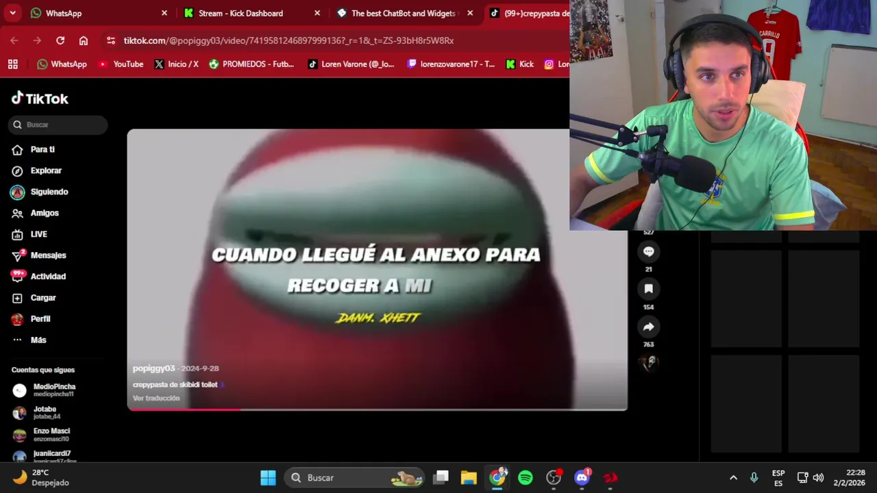877x493 pixels.
Task: Open YouTube bookmark
Action: point(121,64)
